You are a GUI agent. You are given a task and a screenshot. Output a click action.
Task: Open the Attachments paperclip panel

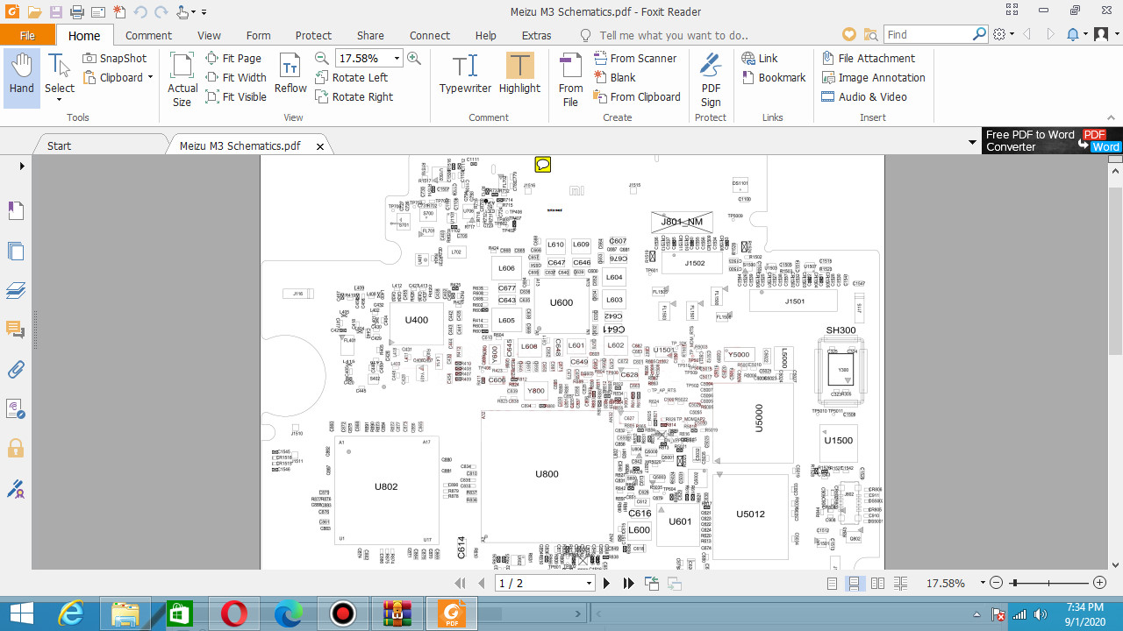coord(16,369)
